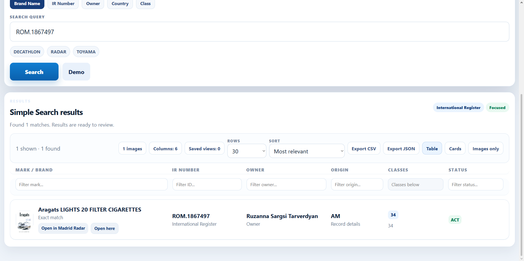524x261 pixels.
Task: Expand the Rows dropdown showing 30
Action: [247, 151]
